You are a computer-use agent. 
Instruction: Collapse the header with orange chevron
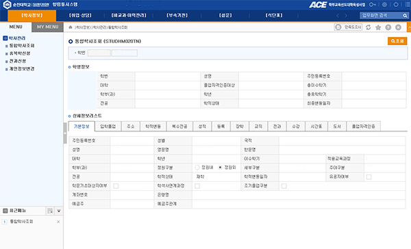click(409, 27)
